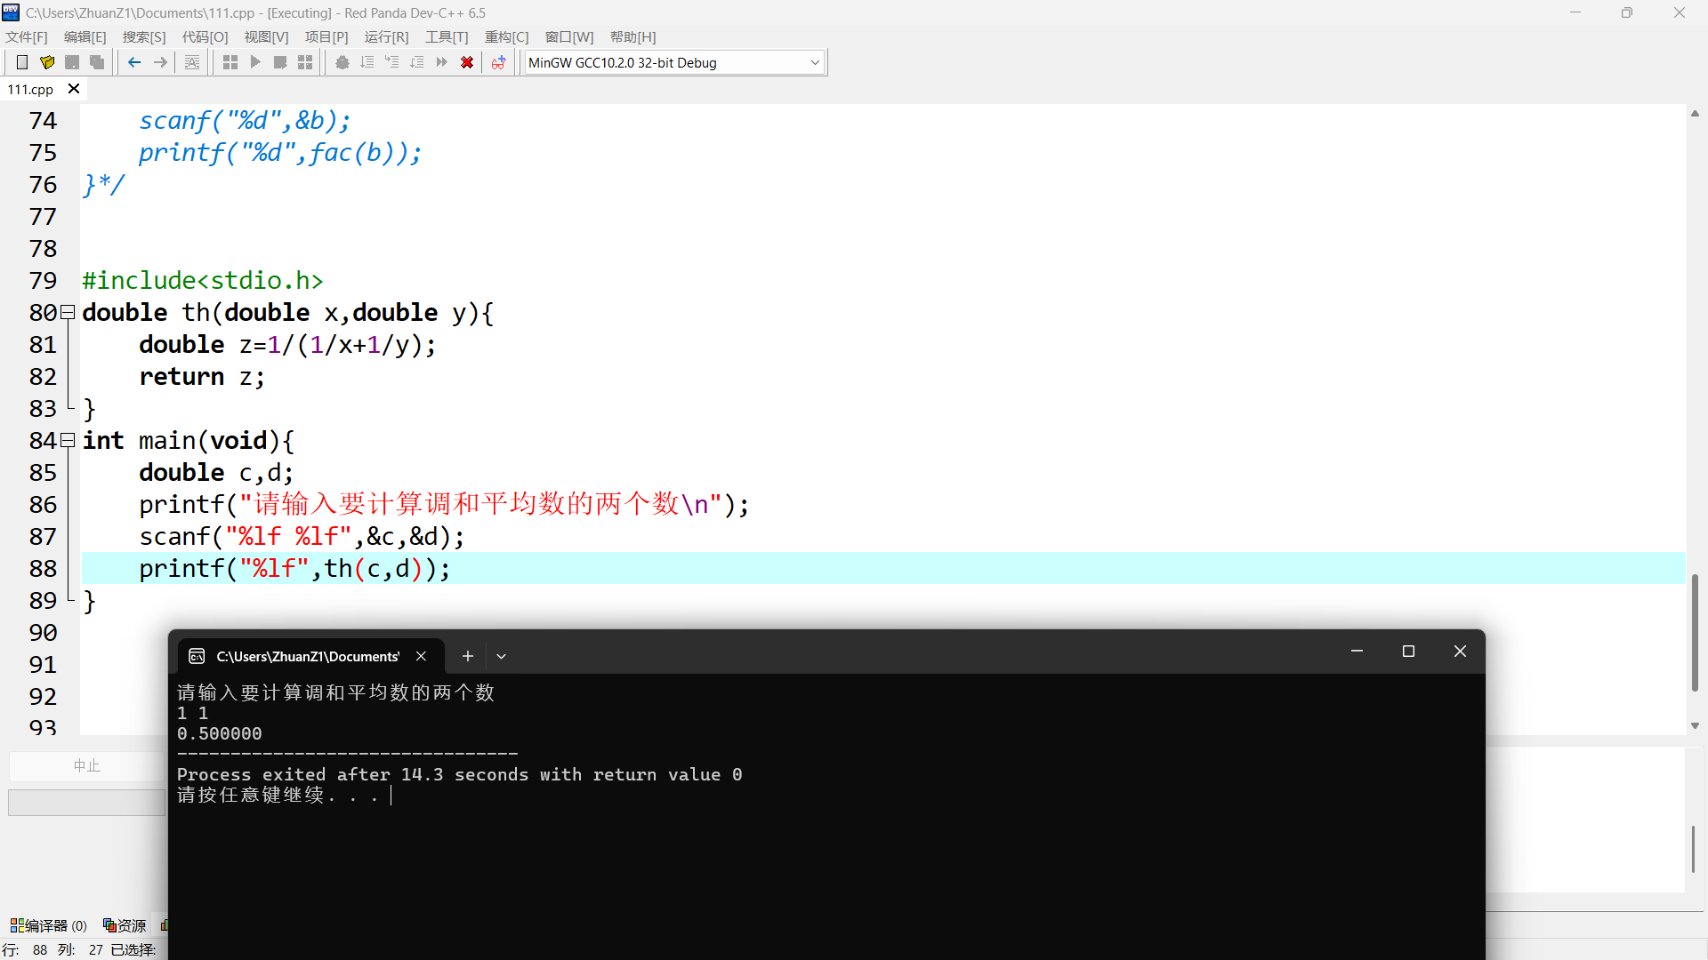Click the add watch glasses icon
This screenshot has height=960, width=1708.
pyautogui.click(x=498, y=62)
